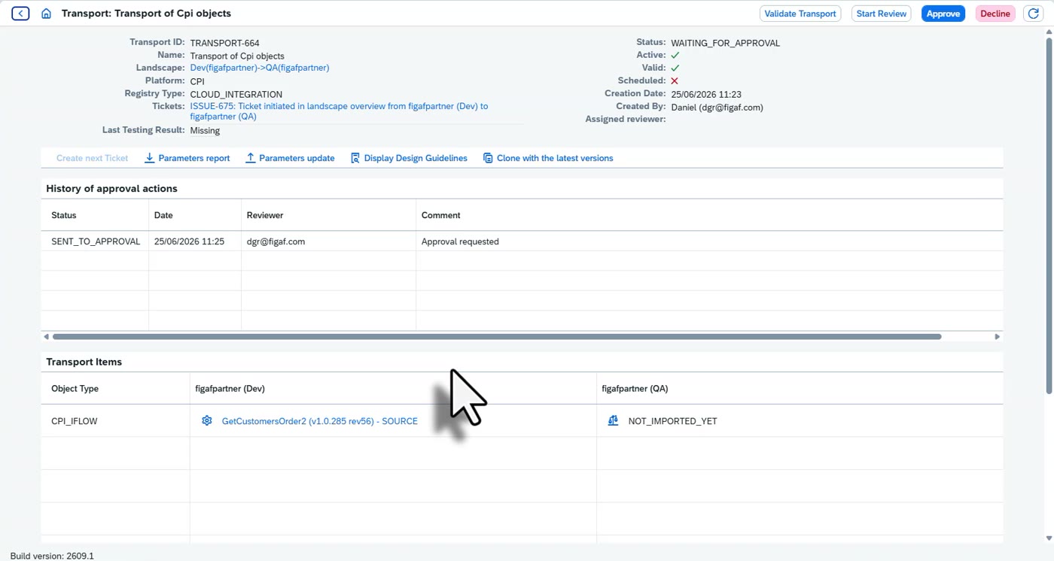Viewport: 1054px width, 561px height.
Task: Click the WAITING_FOR_APPROVAL status value
Action: point(725,43)
